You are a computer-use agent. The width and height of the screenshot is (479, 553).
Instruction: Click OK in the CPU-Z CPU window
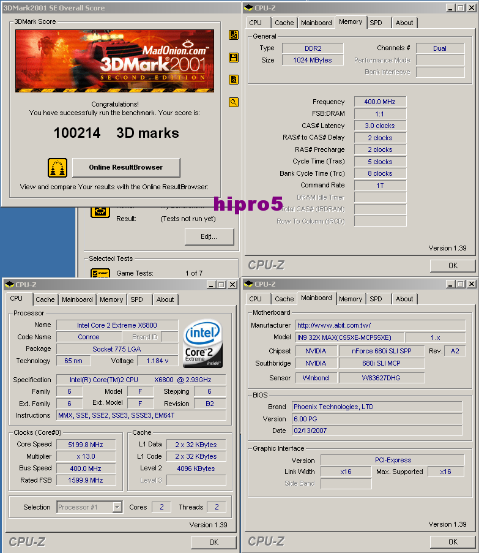point(214,543)
